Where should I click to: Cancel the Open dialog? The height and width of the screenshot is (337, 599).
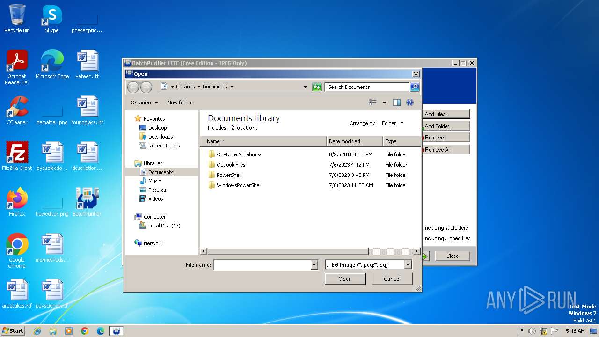click(392, 279)
